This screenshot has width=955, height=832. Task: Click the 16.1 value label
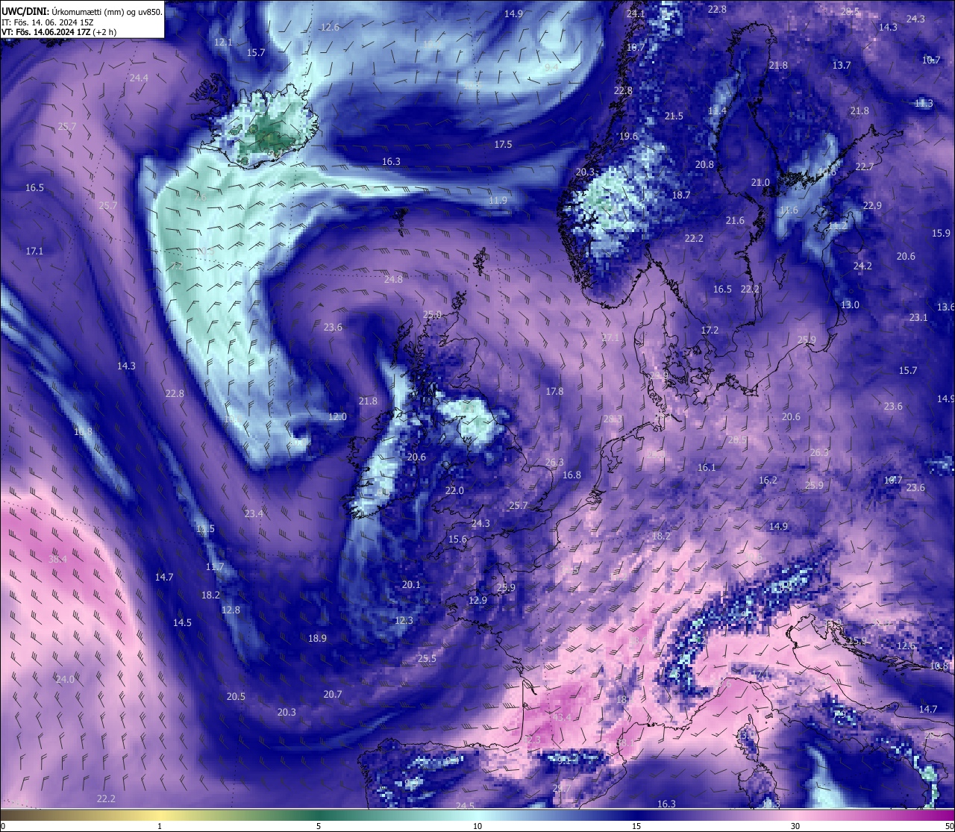click(x=706, y=467)
